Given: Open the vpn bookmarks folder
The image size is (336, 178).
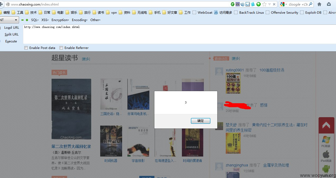Looking at the screenshot, I should 111,12.
